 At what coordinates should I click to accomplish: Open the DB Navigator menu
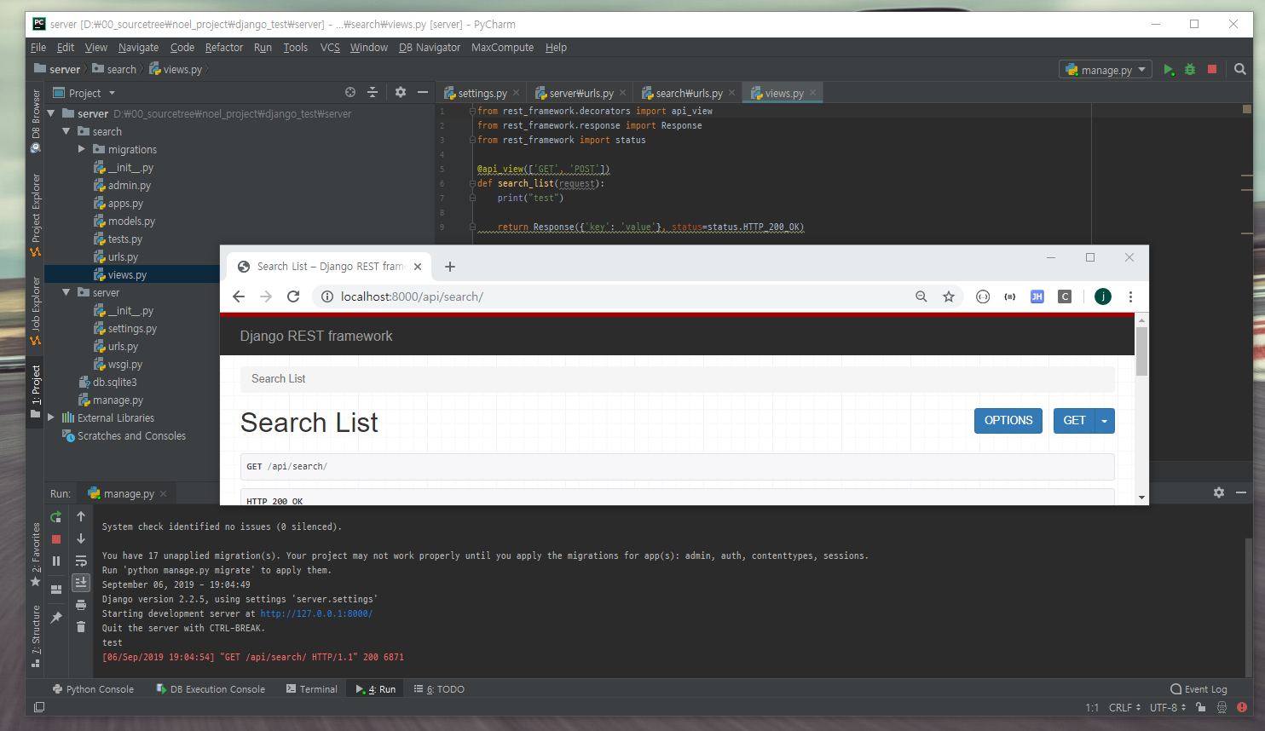(430, 48)
